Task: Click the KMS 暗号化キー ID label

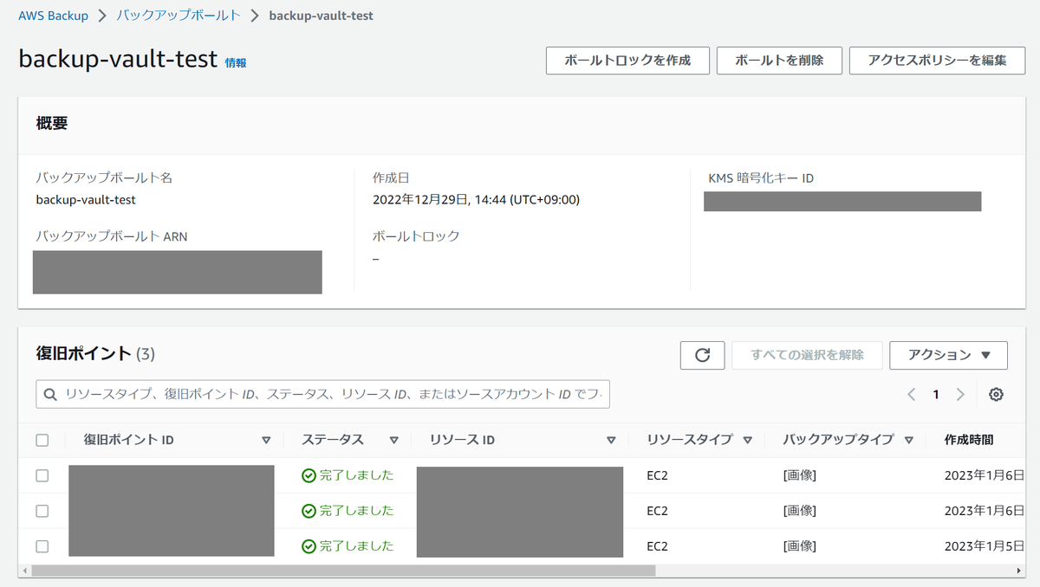Action: click(761, 178)
